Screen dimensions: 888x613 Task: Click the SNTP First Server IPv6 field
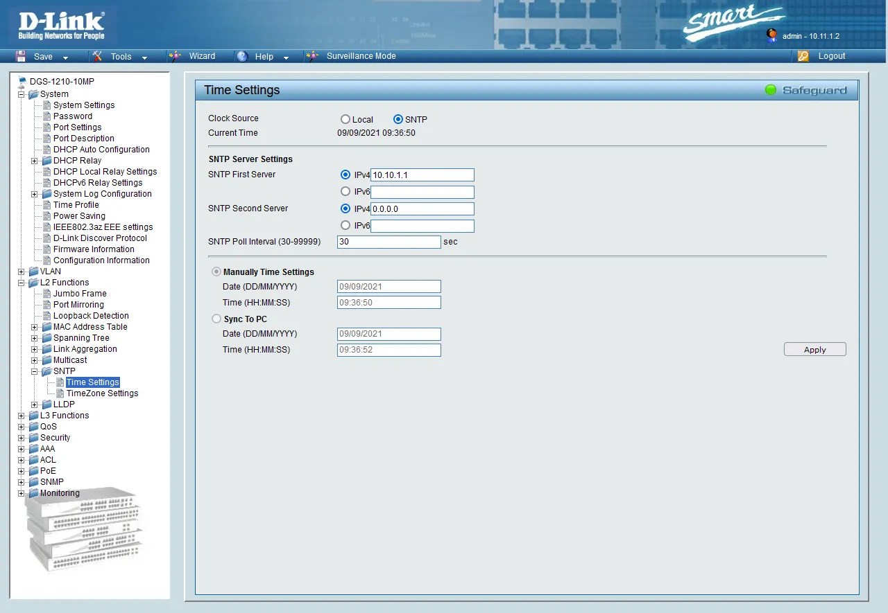(422, 192)
